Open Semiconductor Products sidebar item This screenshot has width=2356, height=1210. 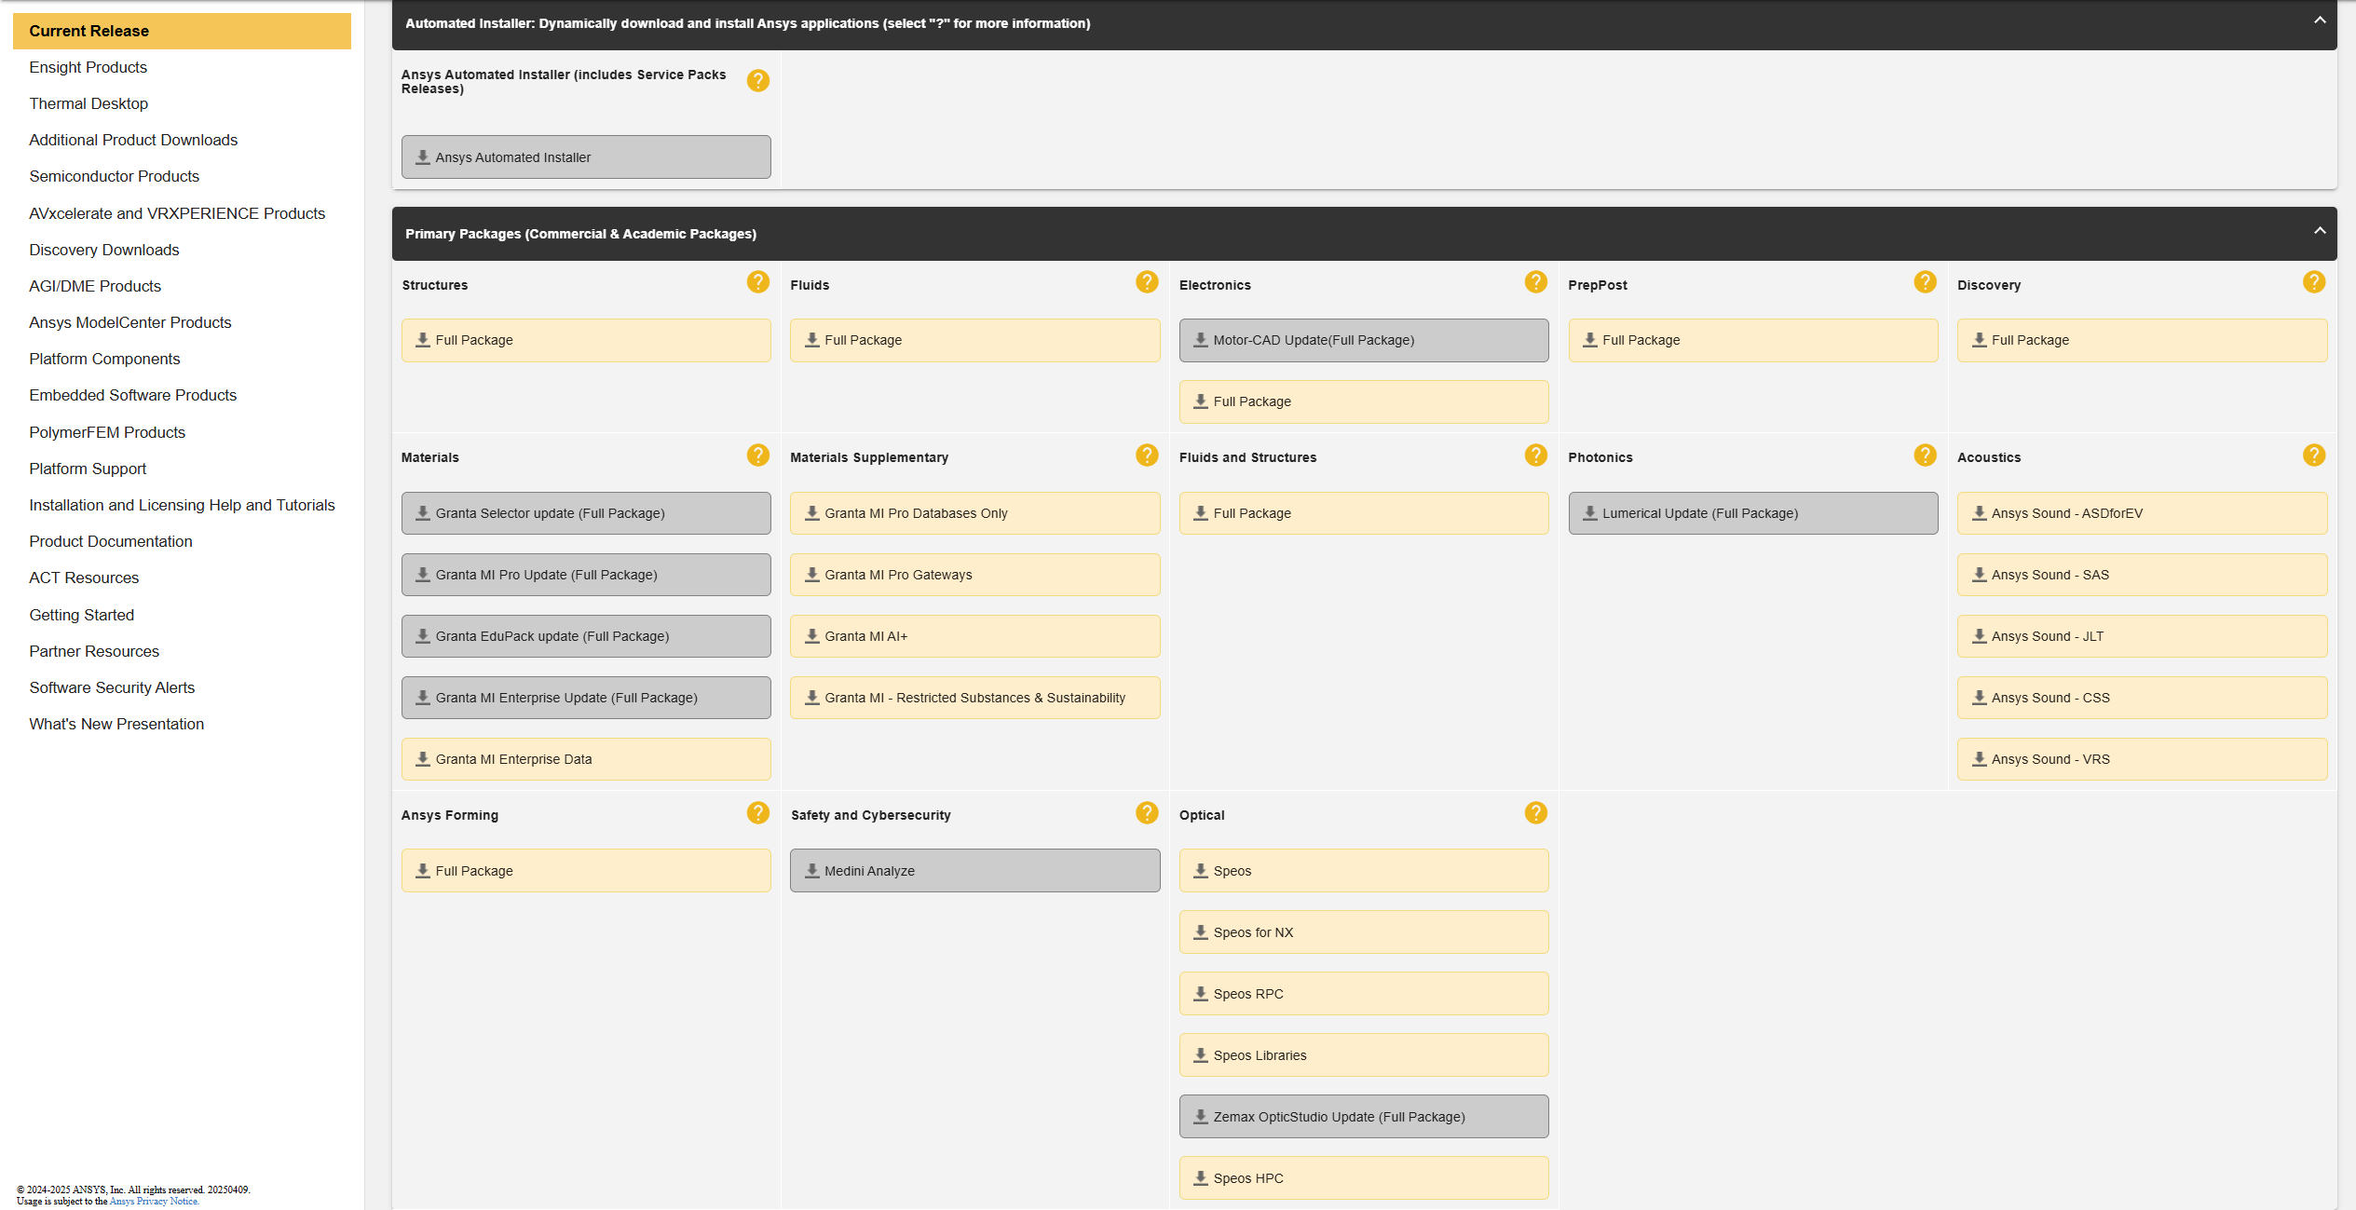click(x=114, y=176)
